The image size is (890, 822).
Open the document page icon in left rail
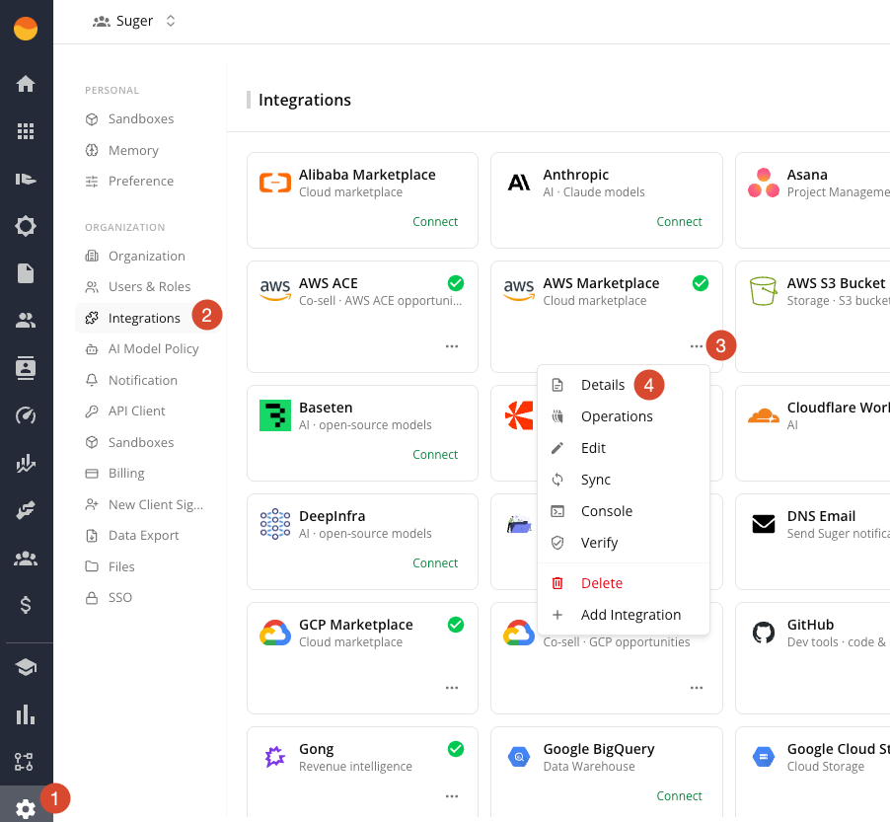26,273
